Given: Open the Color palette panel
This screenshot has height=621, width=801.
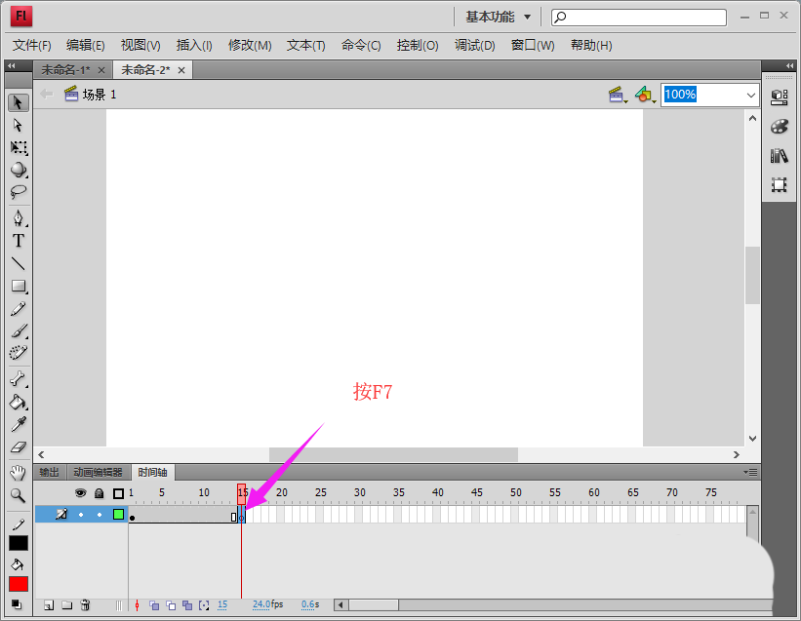Looking at the screenshot, I should tap(779, 126).
